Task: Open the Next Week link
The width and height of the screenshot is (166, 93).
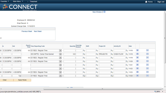Action: (x=38, y=31)
